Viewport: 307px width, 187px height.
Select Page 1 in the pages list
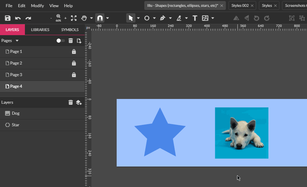(42, 52)
